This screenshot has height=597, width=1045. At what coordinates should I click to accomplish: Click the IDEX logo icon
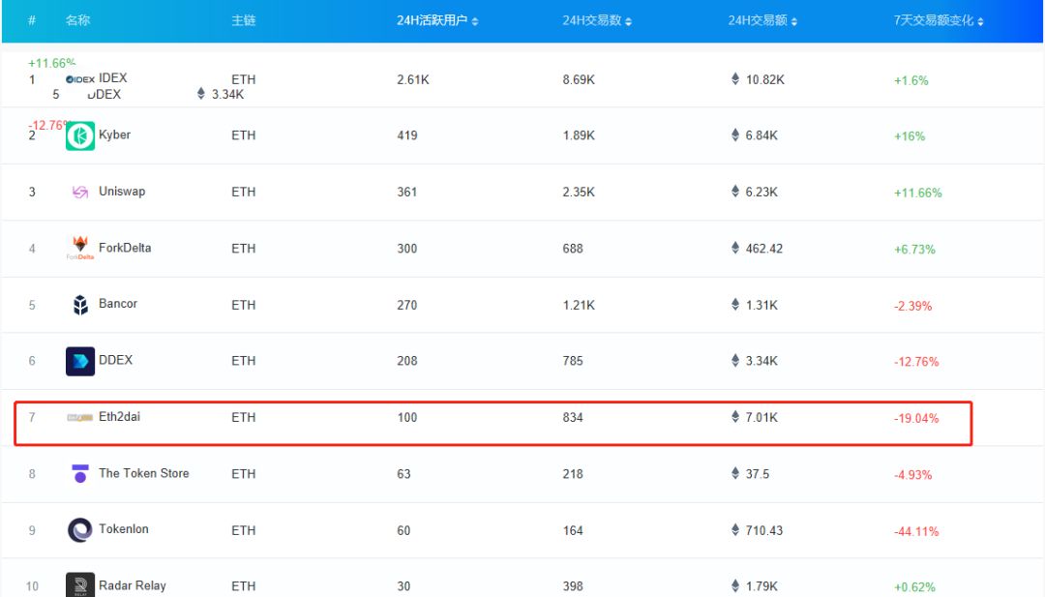click(x=80, y=79)
